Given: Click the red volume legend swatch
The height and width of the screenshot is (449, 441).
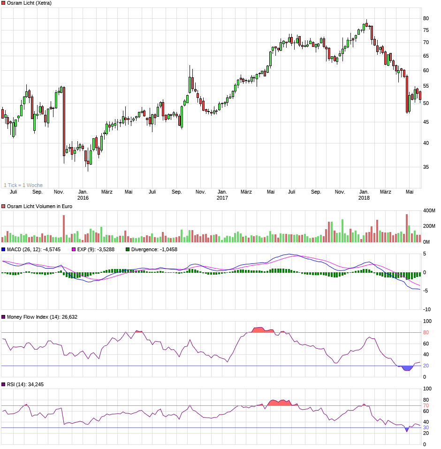Looking at the screenshot, I should [x=3, y=207].
